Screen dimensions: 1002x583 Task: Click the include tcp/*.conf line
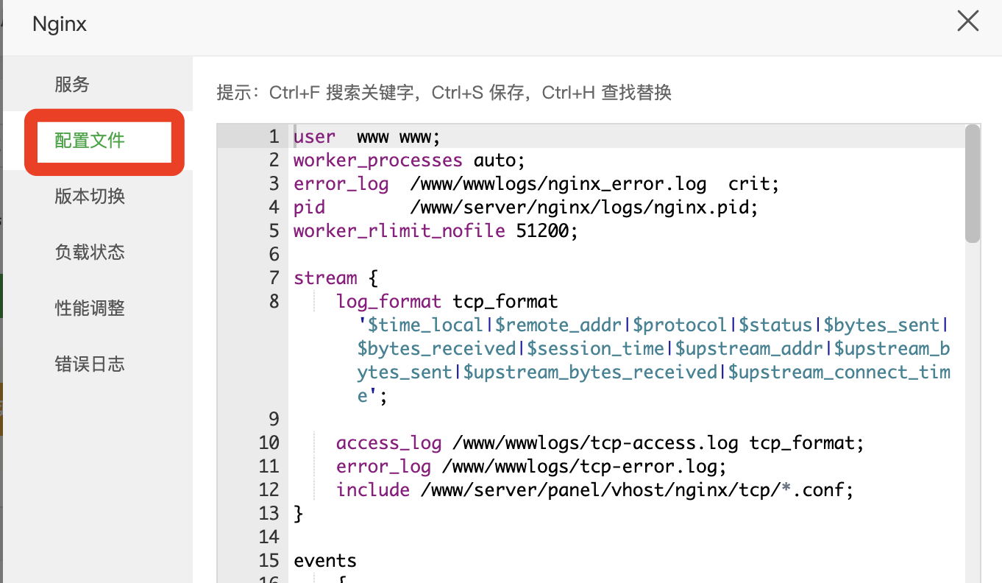tap(594, 490)
